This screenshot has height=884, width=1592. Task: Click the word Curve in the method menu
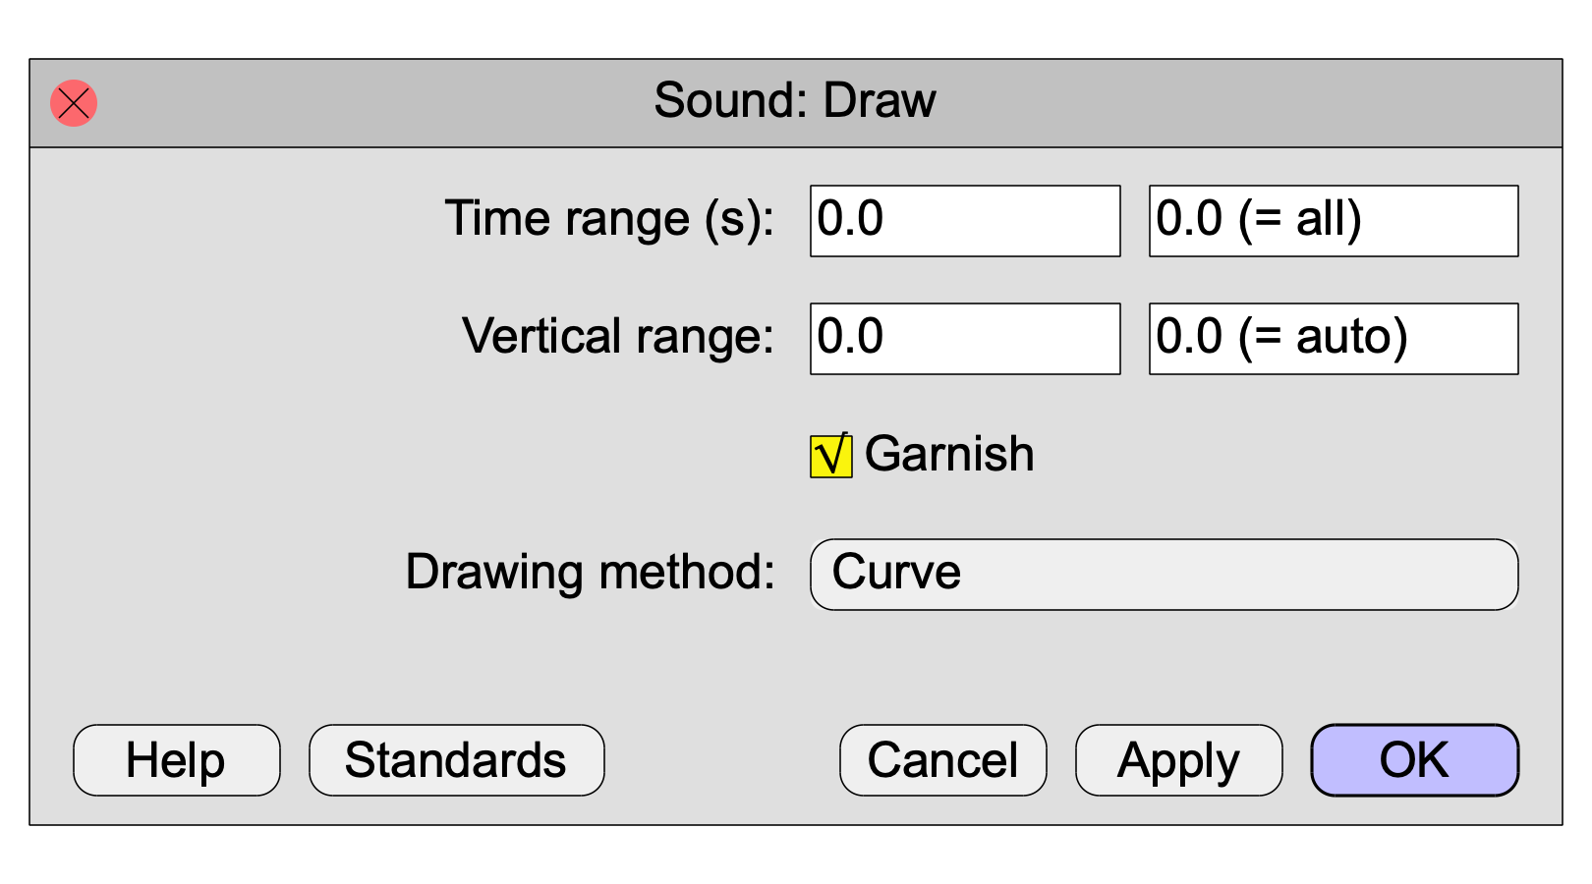click(896, 572)
